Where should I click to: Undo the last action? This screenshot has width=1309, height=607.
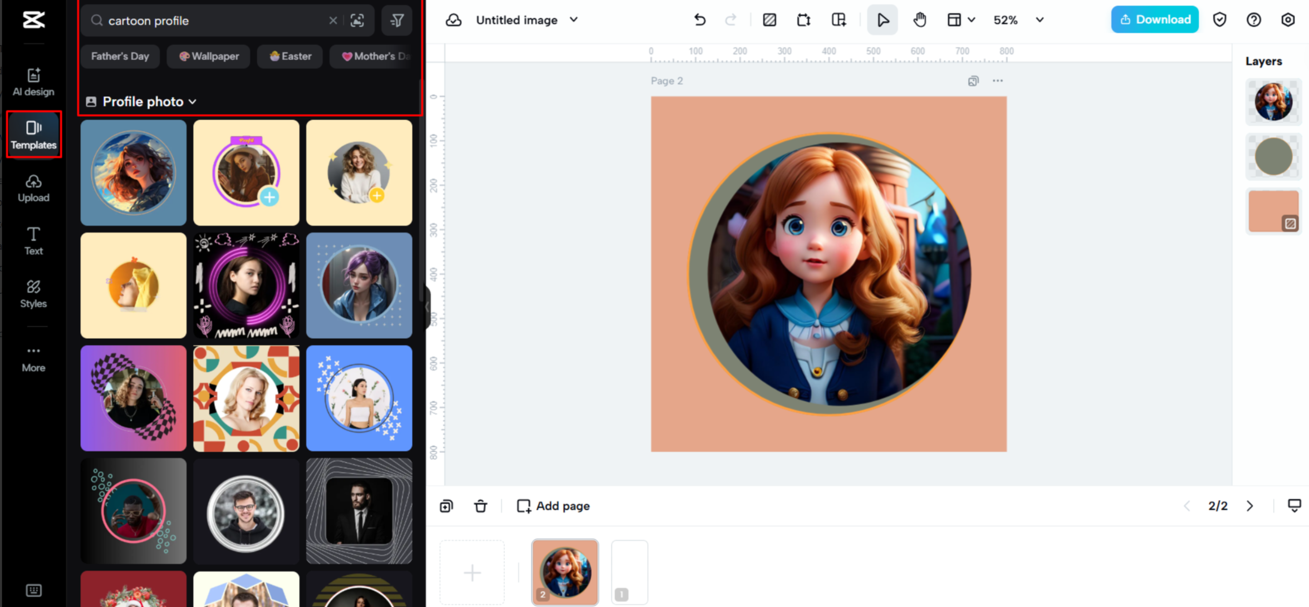click(x=700, y=20)
